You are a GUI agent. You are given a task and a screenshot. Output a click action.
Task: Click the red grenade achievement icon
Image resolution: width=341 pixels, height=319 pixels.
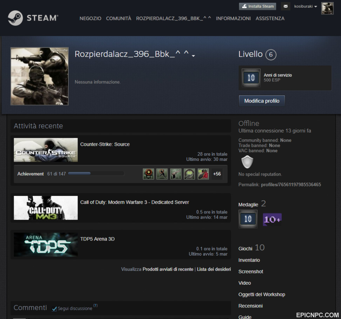click(203, 174)
